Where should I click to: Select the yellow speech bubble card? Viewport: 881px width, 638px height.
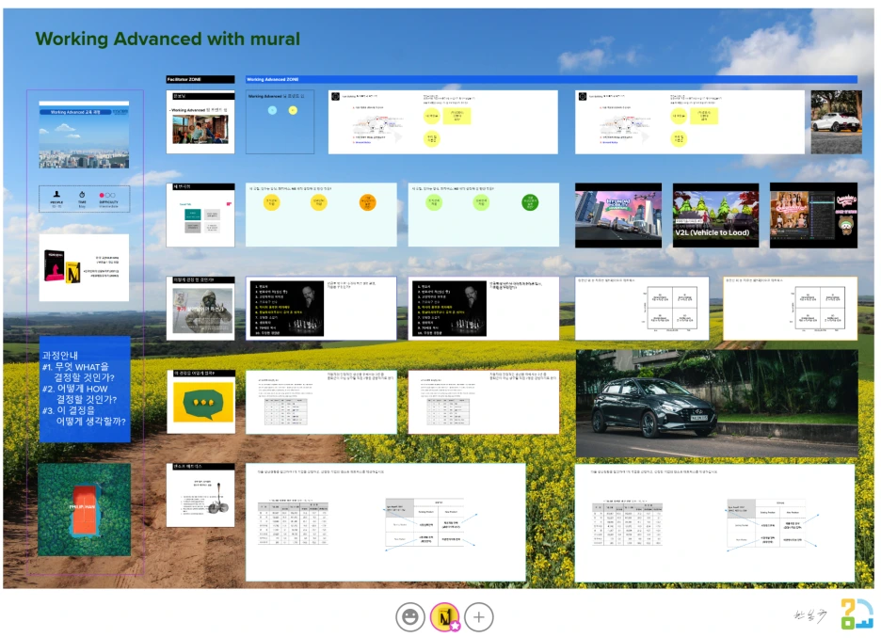[x=200, y=402]
